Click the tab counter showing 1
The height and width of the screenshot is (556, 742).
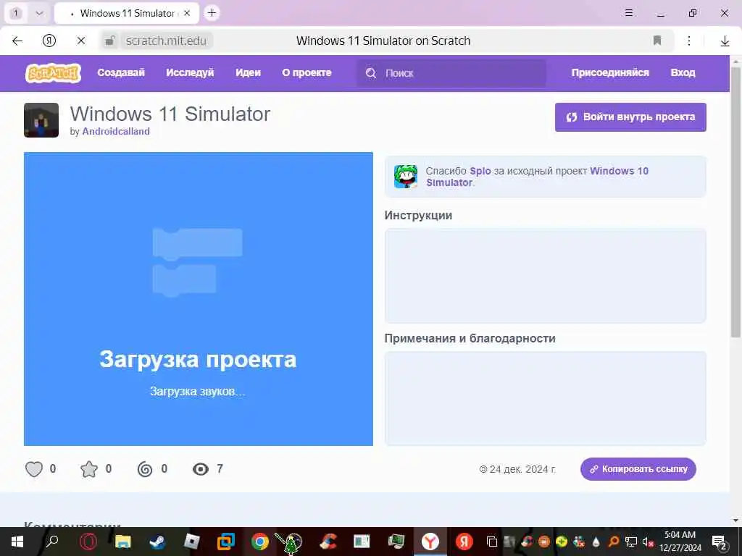click(16, 13)
